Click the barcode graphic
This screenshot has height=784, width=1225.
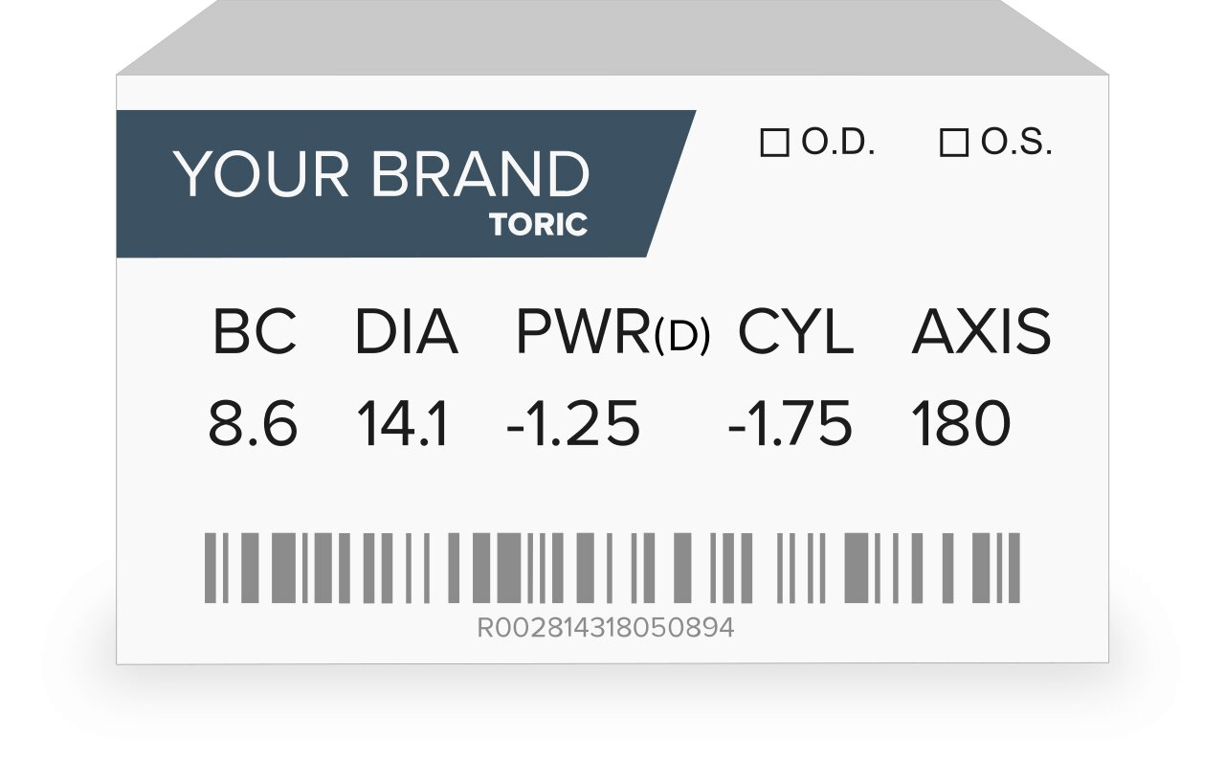point(612,568)
